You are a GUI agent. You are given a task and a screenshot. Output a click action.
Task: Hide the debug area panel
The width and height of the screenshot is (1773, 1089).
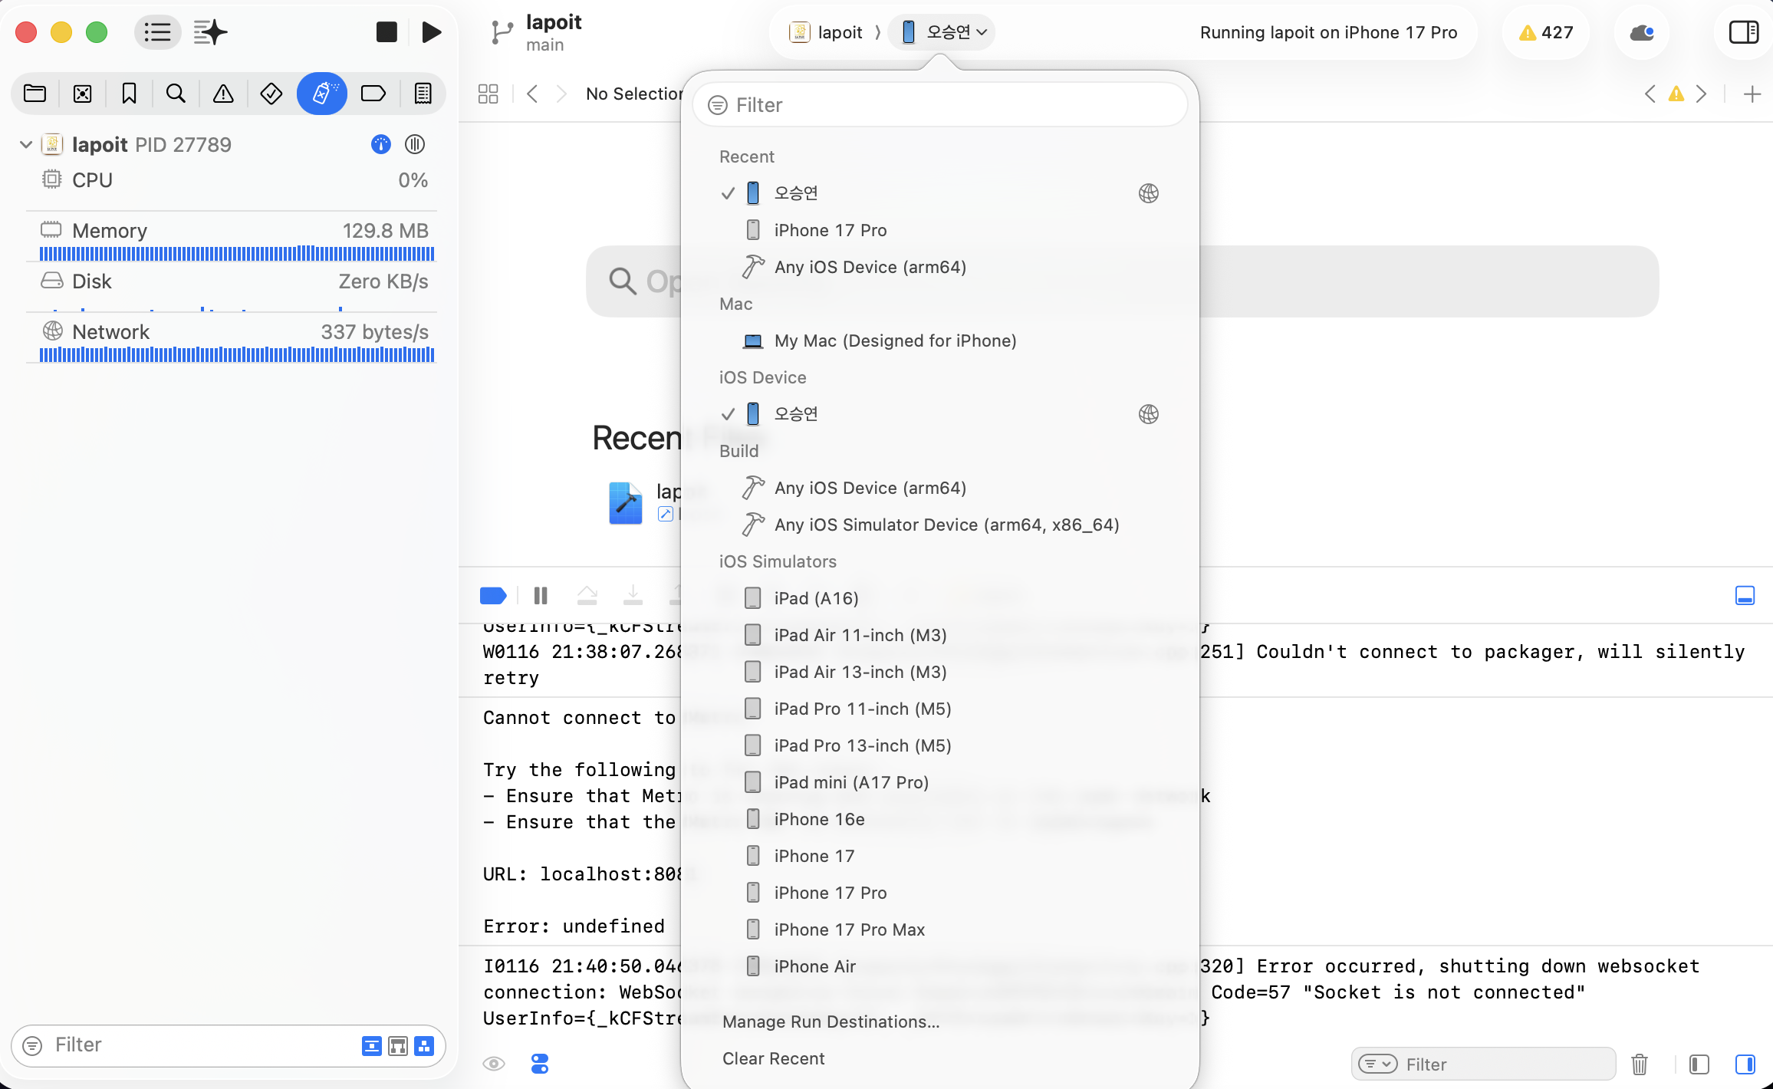pos(1745,595)
